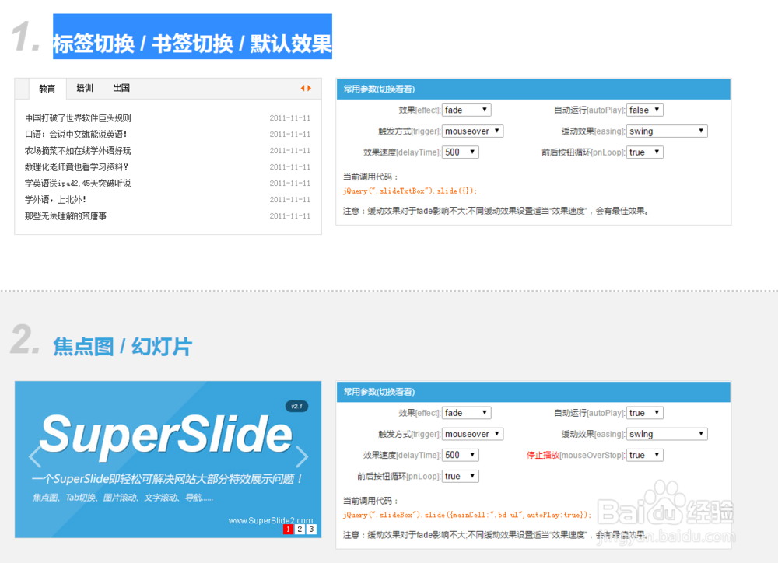Open article 数理化老师竟也看学习资料?

pos(77,166)
